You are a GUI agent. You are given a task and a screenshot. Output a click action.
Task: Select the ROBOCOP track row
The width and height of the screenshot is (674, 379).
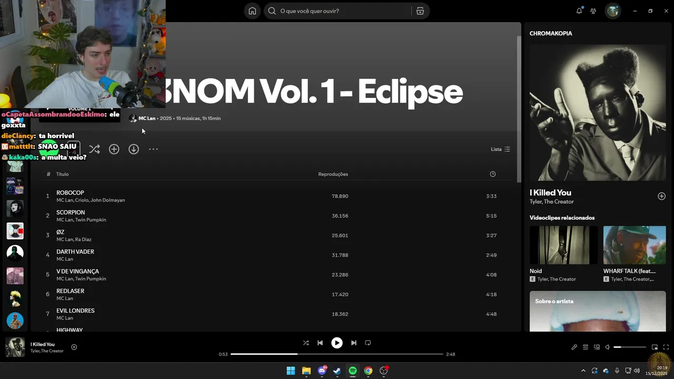point(276,196)
